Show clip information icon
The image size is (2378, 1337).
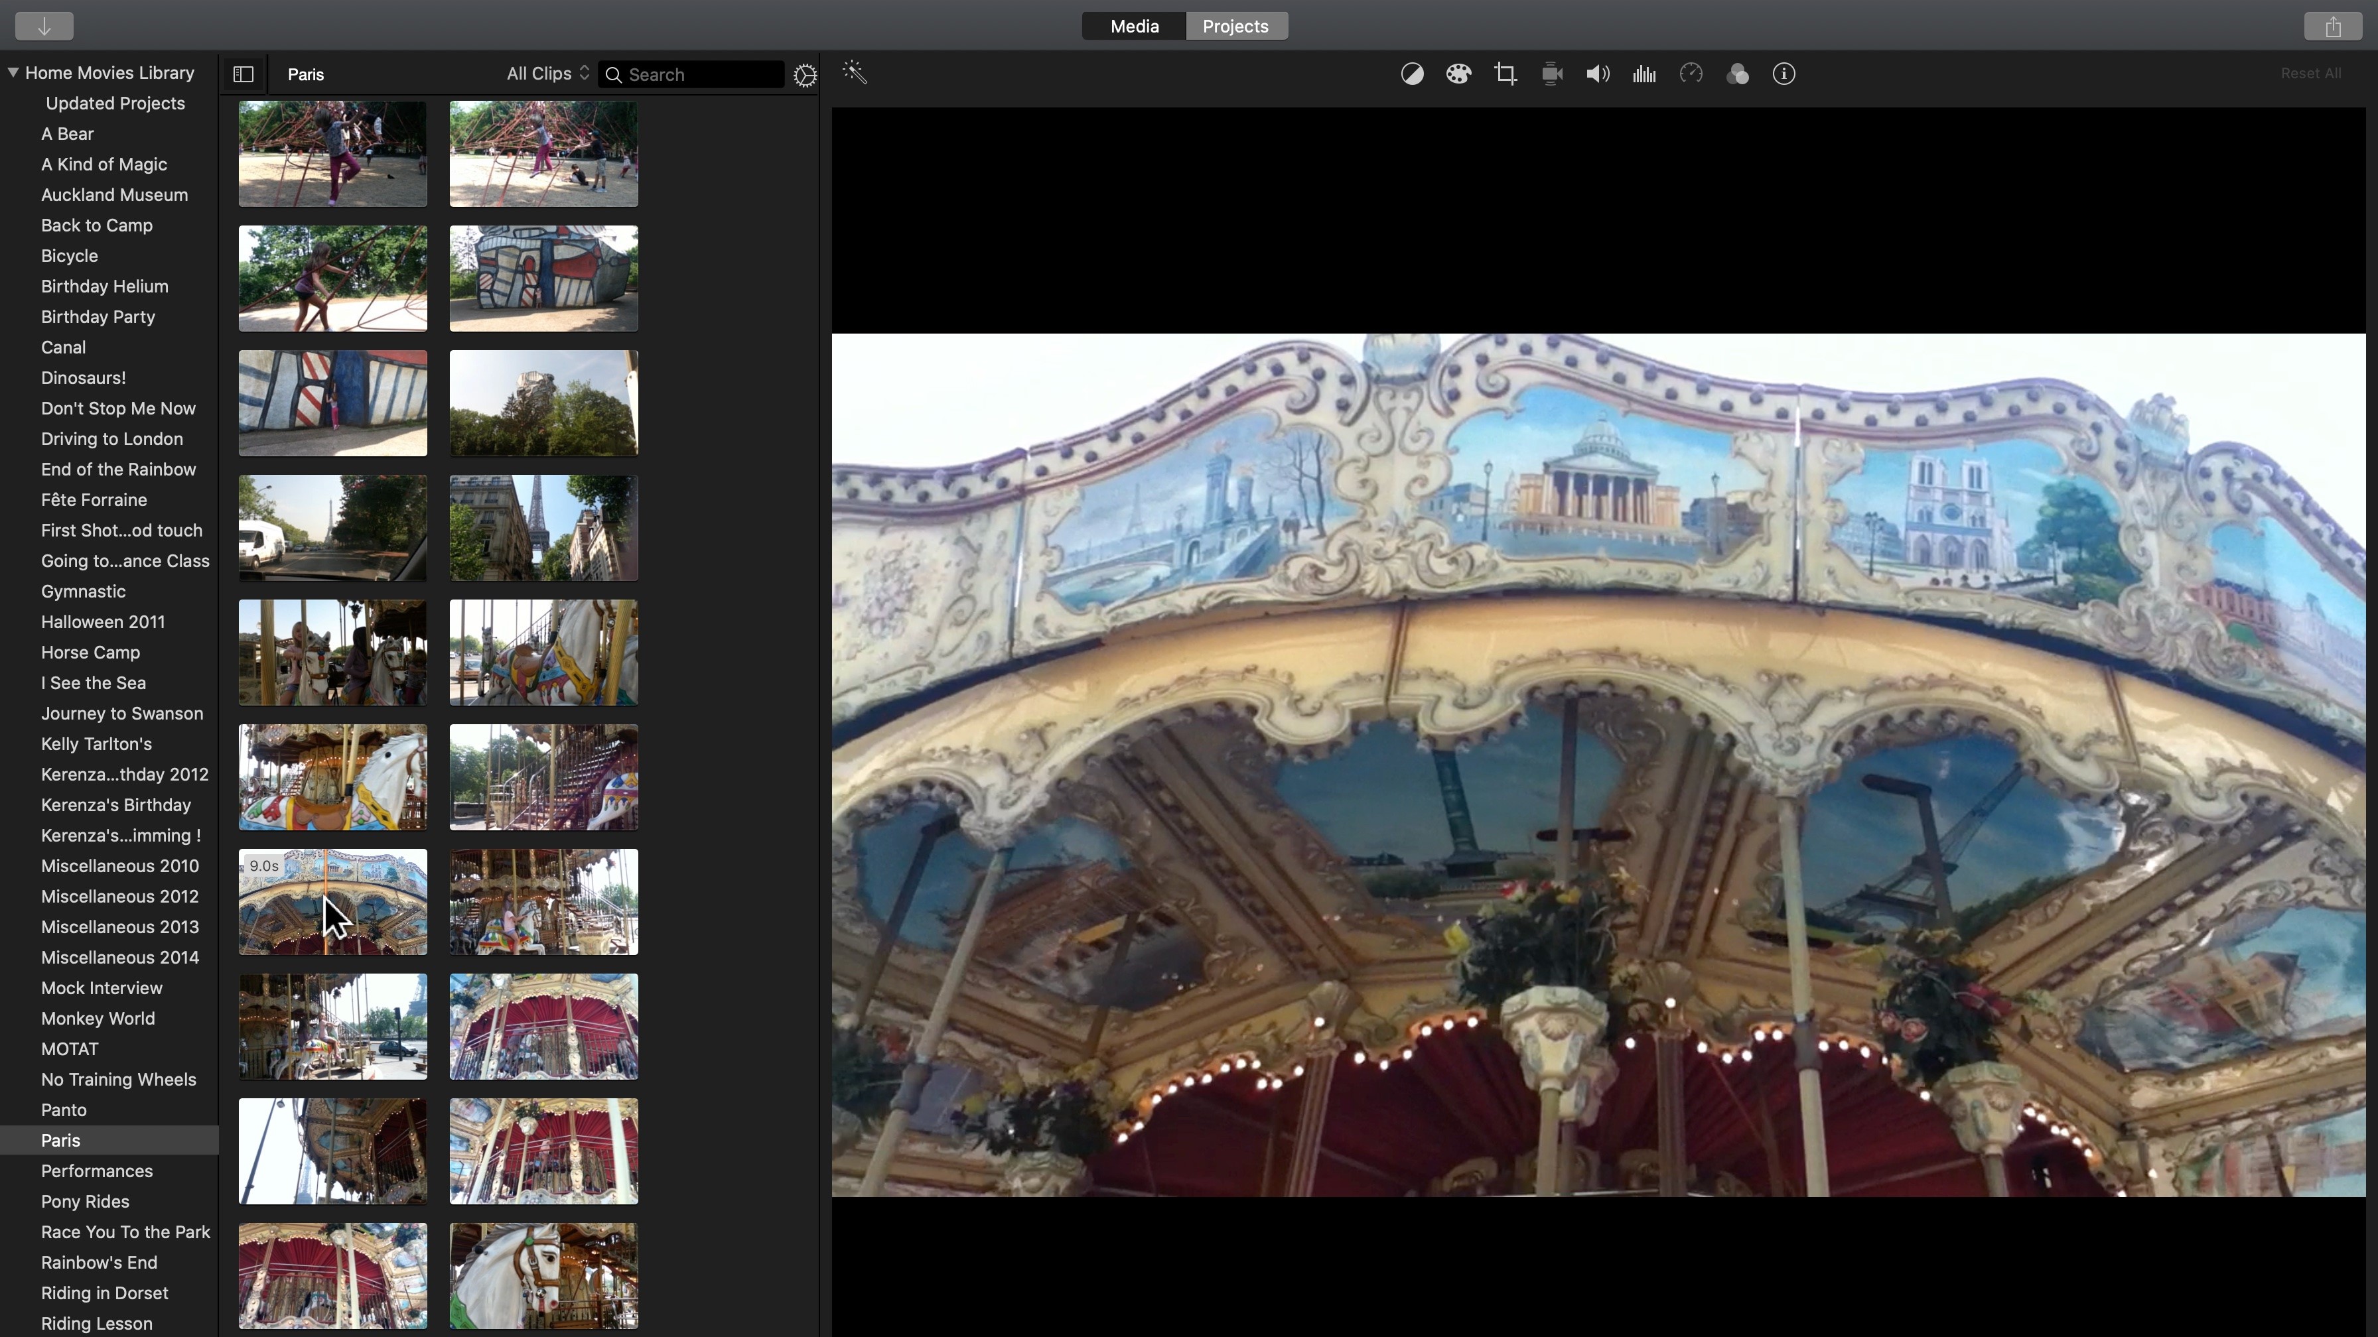(x=1783, y=74)
